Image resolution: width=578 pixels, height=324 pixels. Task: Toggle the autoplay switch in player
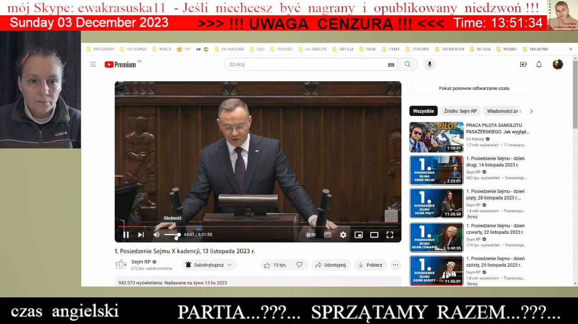point(311,235)
